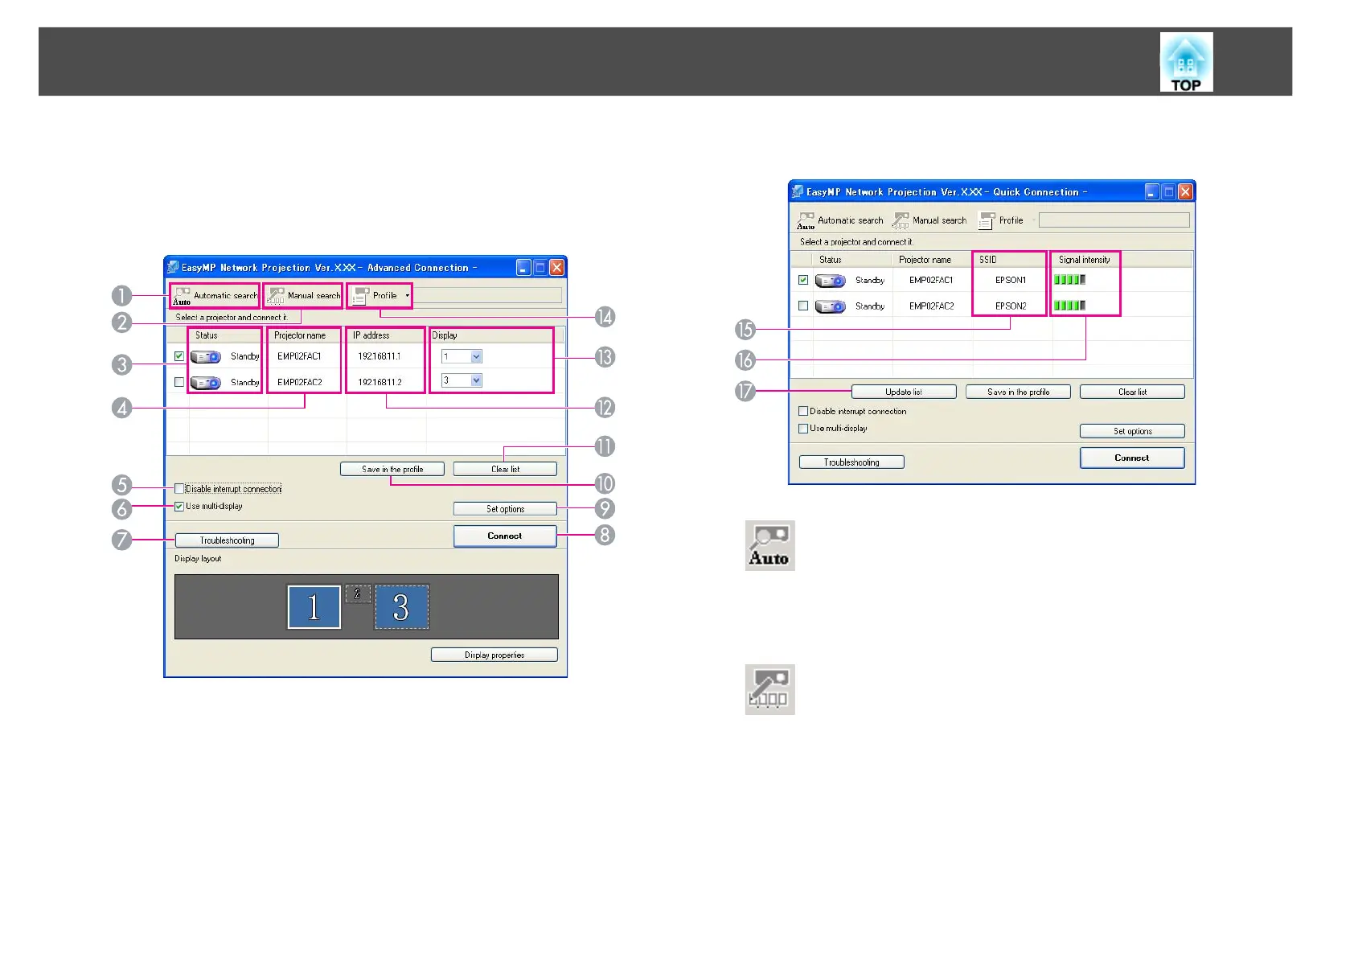Screen dimensions: 1354x957
Task: Click EMP02FAC2 projector icon in Quick Connection
Action: point(831,306)
